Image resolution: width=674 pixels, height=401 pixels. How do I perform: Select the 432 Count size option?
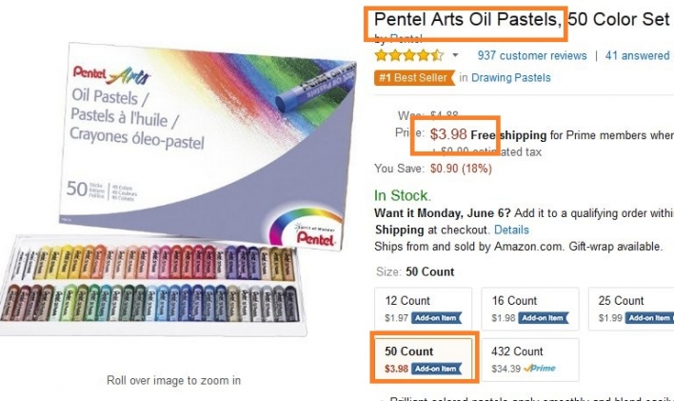pyautogui.click(x=530, y=359)
